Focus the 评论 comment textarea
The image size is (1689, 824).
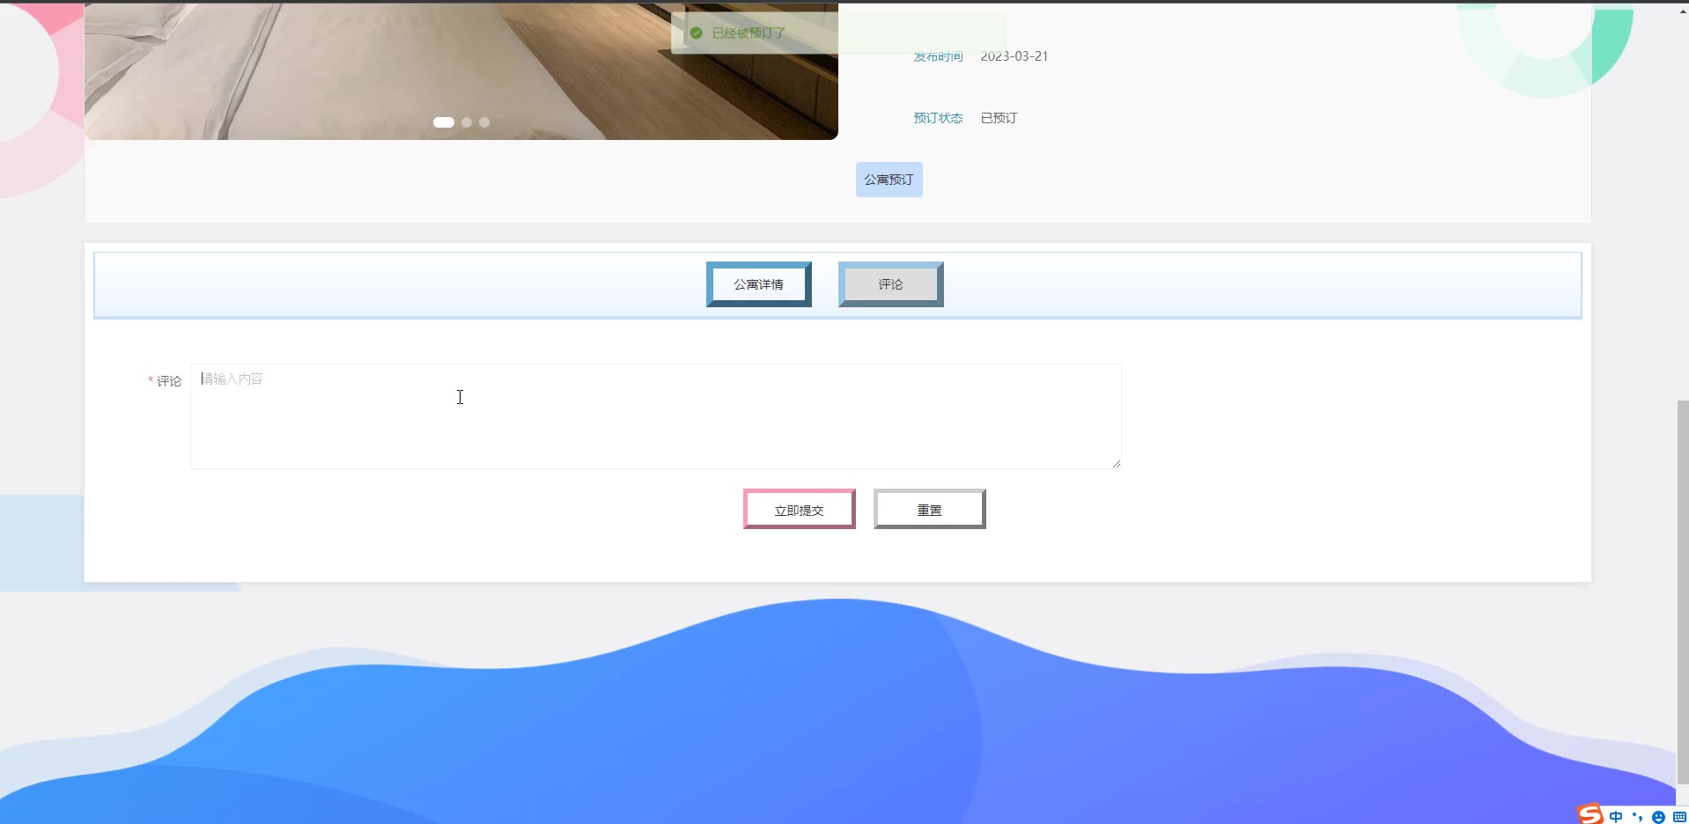(x=655, y=416)
